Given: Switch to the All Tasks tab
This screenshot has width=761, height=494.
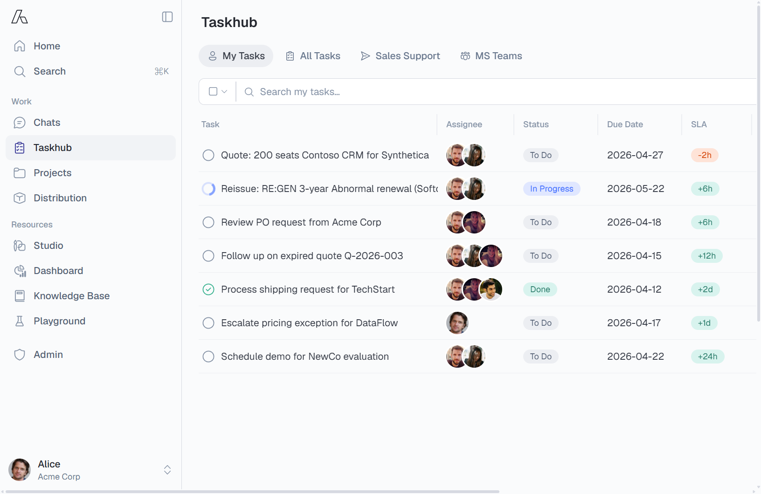Looking at the screenshot, I should (x=313, y=56).
